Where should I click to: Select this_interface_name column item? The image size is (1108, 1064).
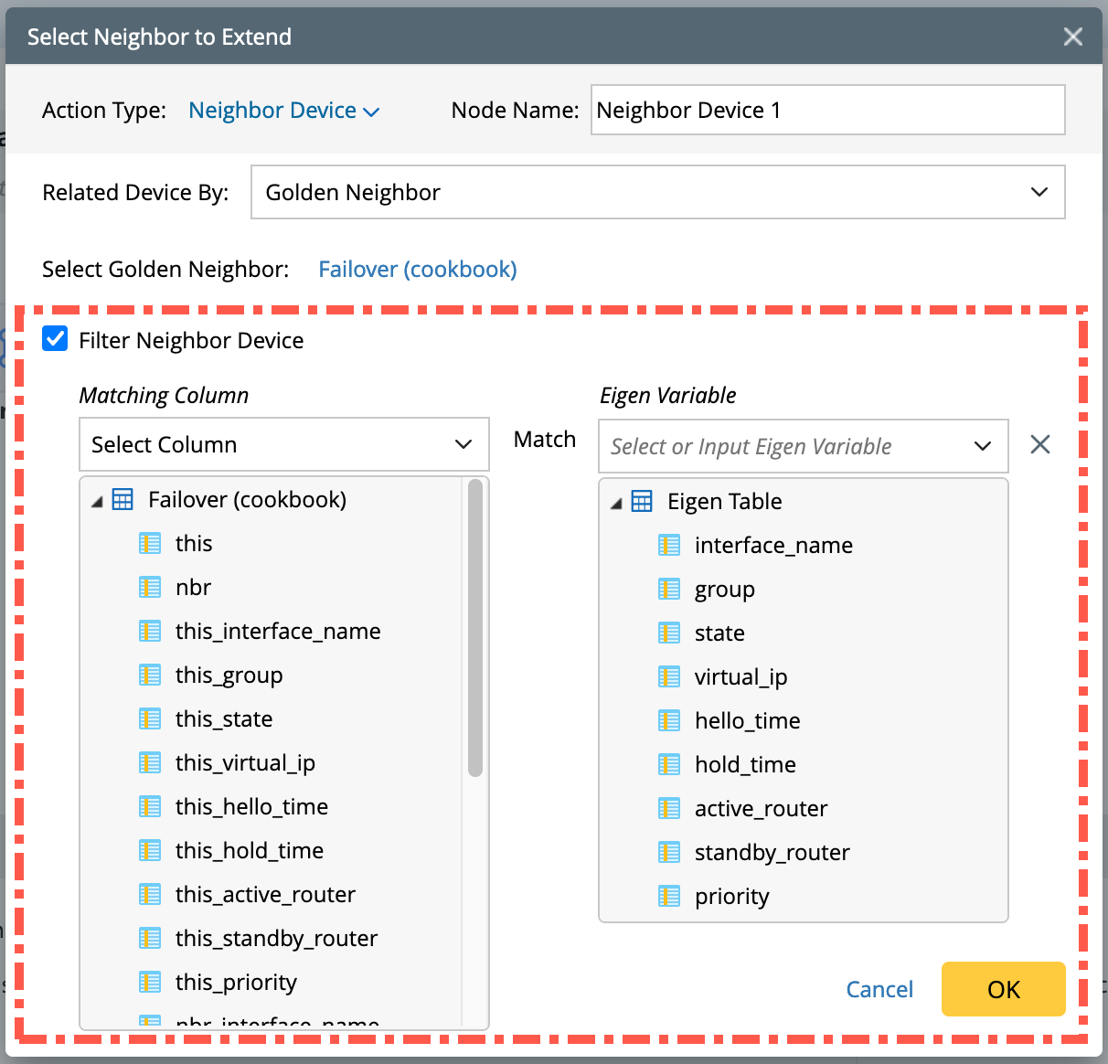[278, 631]
